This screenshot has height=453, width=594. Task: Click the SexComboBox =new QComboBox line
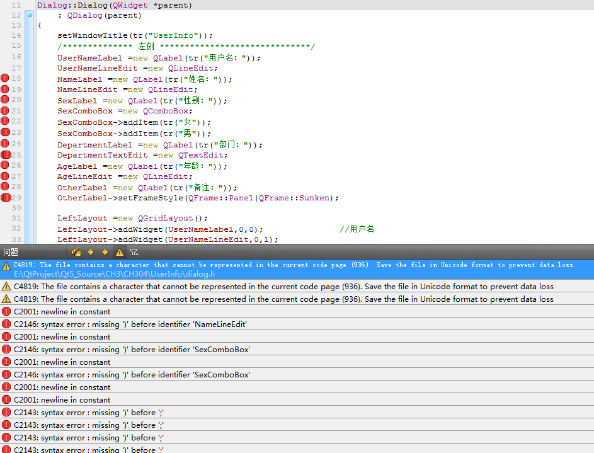tap(125, 111)
